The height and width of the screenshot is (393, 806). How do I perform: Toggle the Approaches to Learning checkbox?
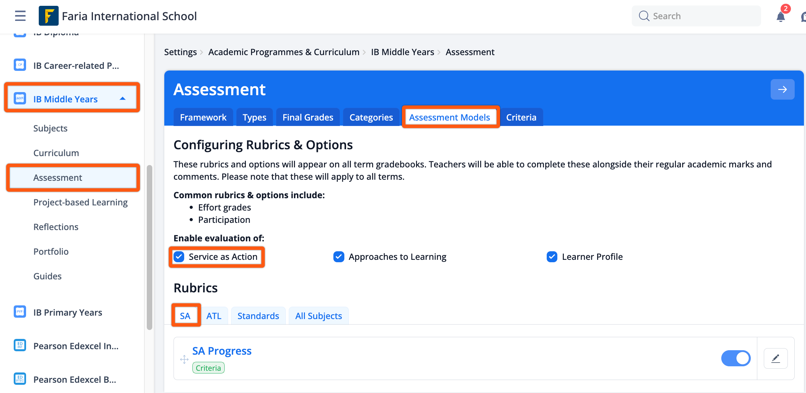coord(339,257)
